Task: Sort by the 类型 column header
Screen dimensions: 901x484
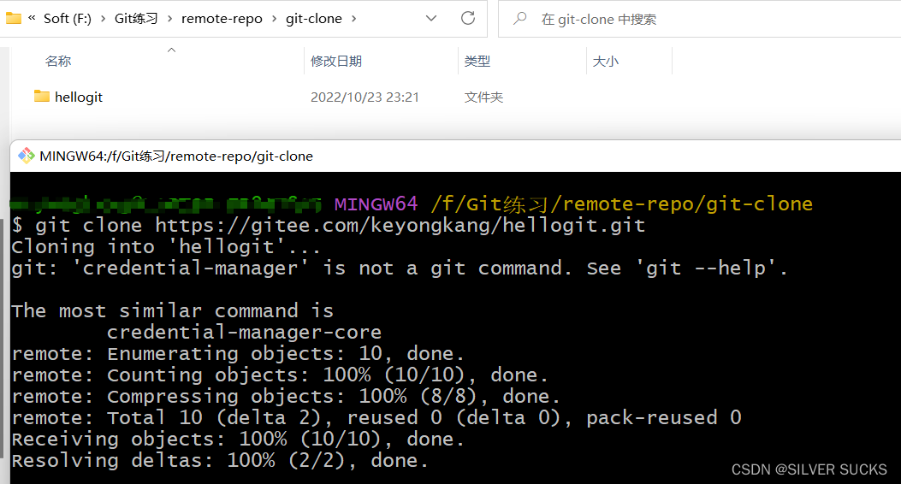Action: (x=477, y=61)
